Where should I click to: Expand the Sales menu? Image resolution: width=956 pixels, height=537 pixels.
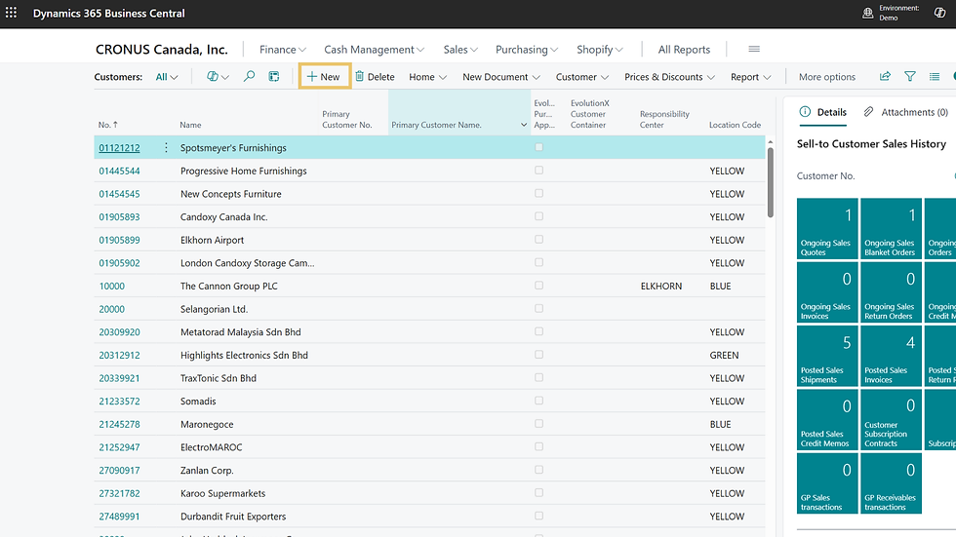point(460,50)
